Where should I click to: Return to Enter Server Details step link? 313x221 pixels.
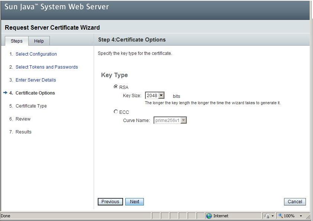tap(36, 80)
